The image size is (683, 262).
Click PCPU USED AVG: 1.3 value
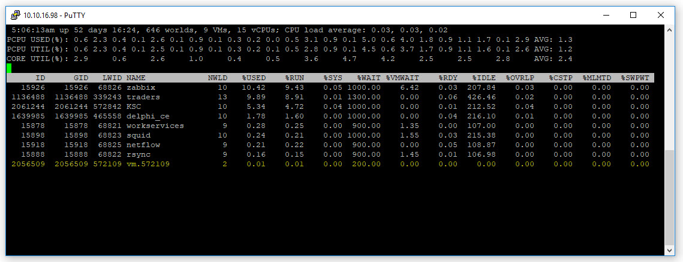pos(553,39)
